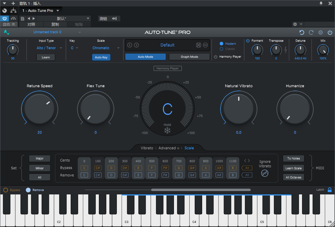Click the host bypass curve icon

click(13, 19)
